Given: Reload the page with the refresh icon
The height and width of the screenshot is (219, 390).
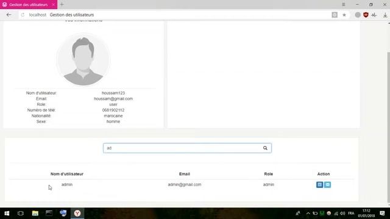Looking at the screenshot, I should click(23, 15).
